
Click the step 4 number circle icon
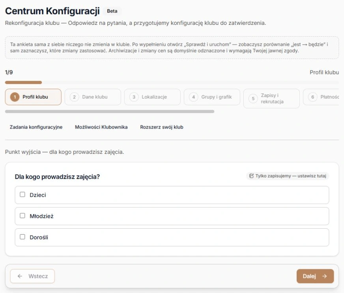193,97
